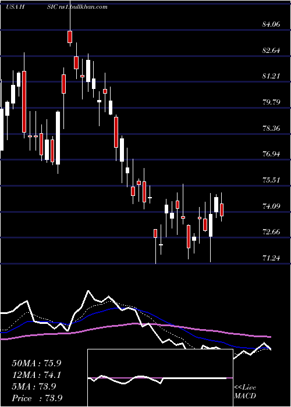
Task: Click the 5MA : 73.9 readout
Action: (34, 387)
